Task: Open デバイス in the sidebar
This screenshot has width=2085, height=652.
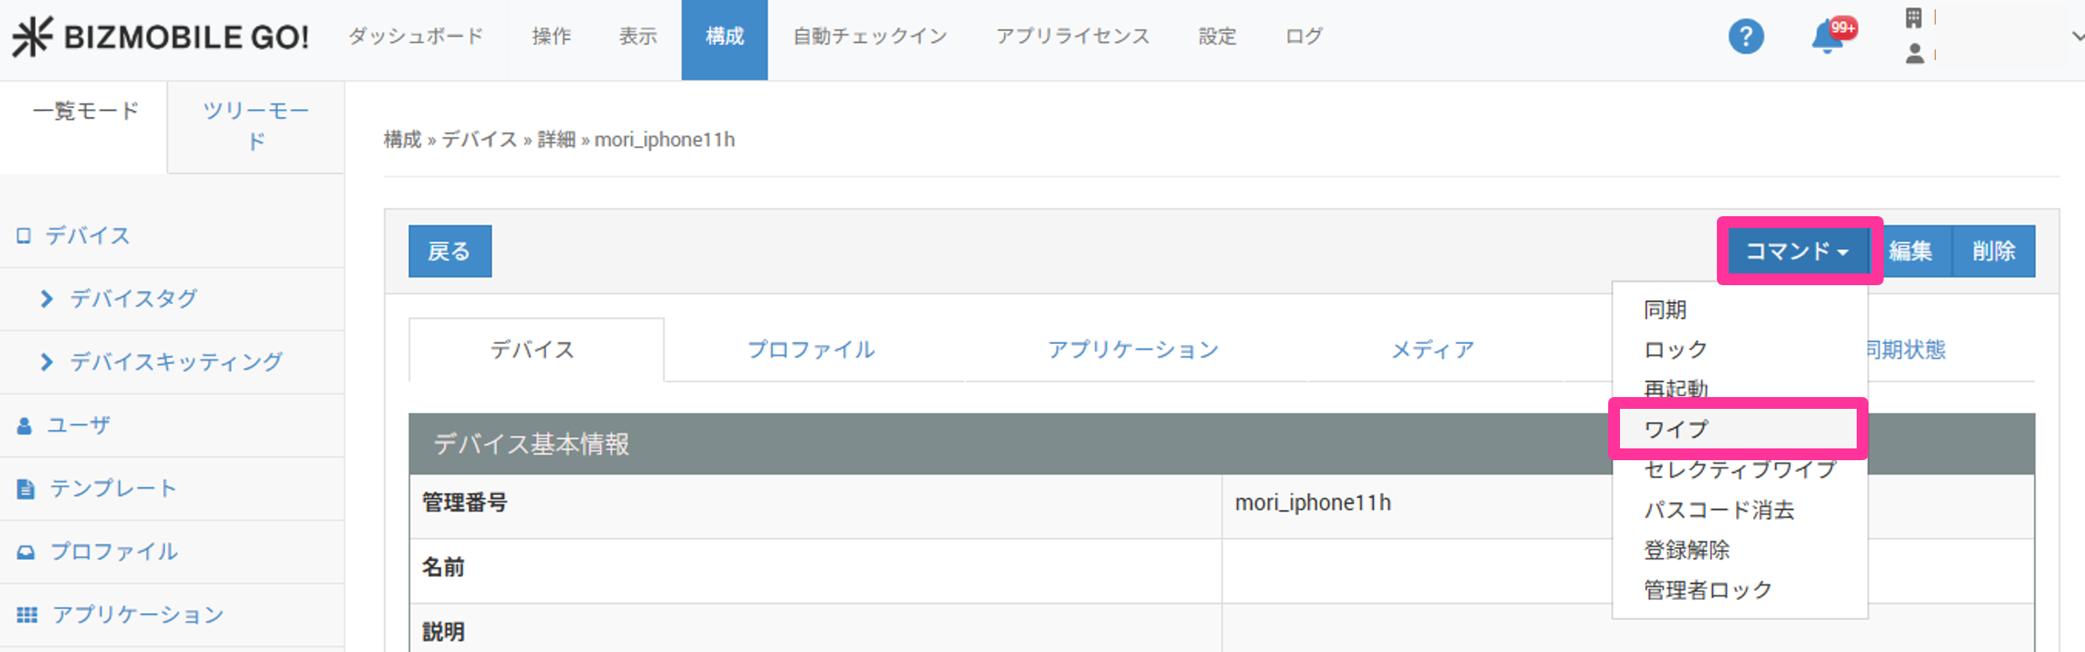Action: (88, 236)
